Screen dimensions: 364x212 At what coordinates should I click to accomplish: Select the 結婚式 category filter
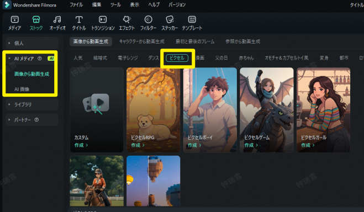(x=100, y=58)
